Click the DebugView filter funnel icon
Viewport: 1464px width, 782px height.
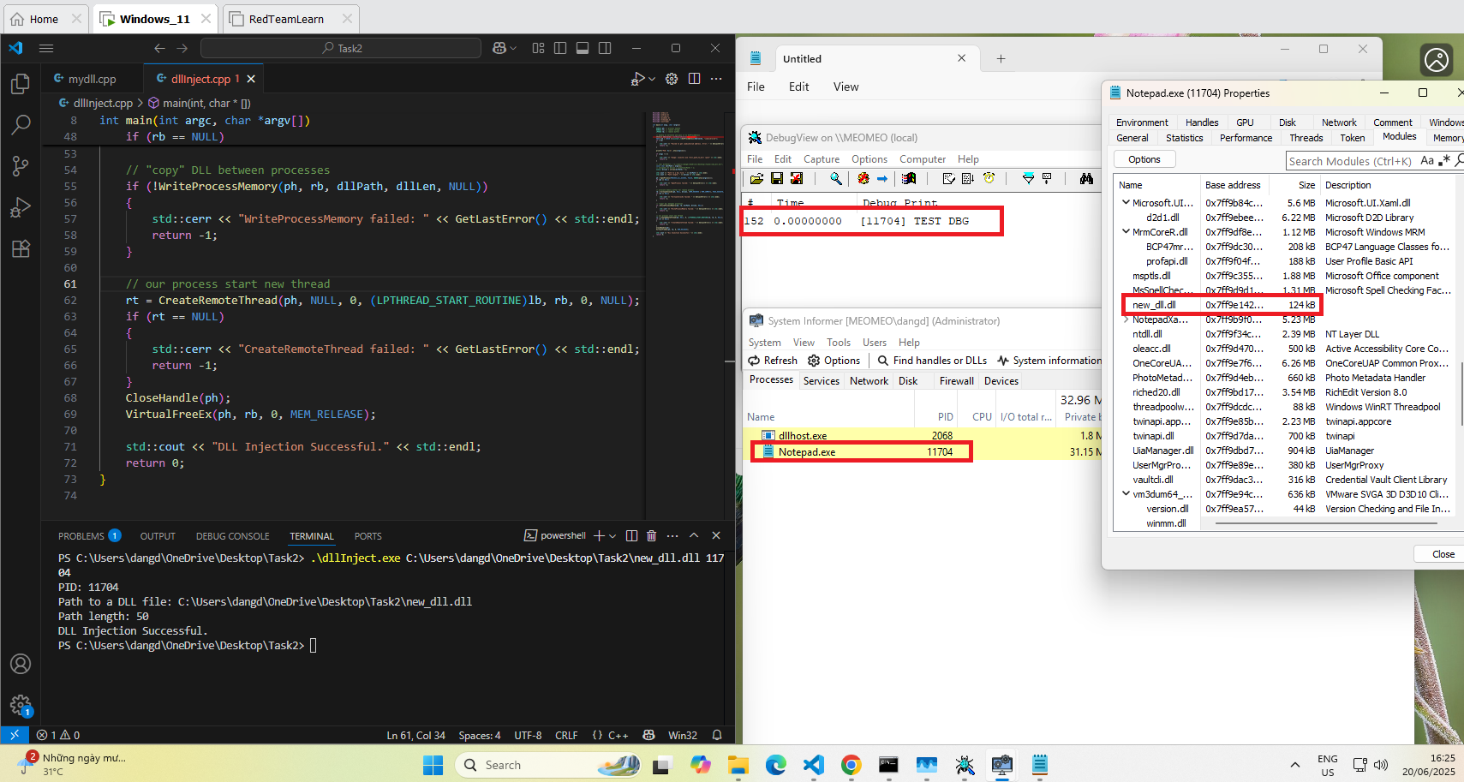point(1028,178)
